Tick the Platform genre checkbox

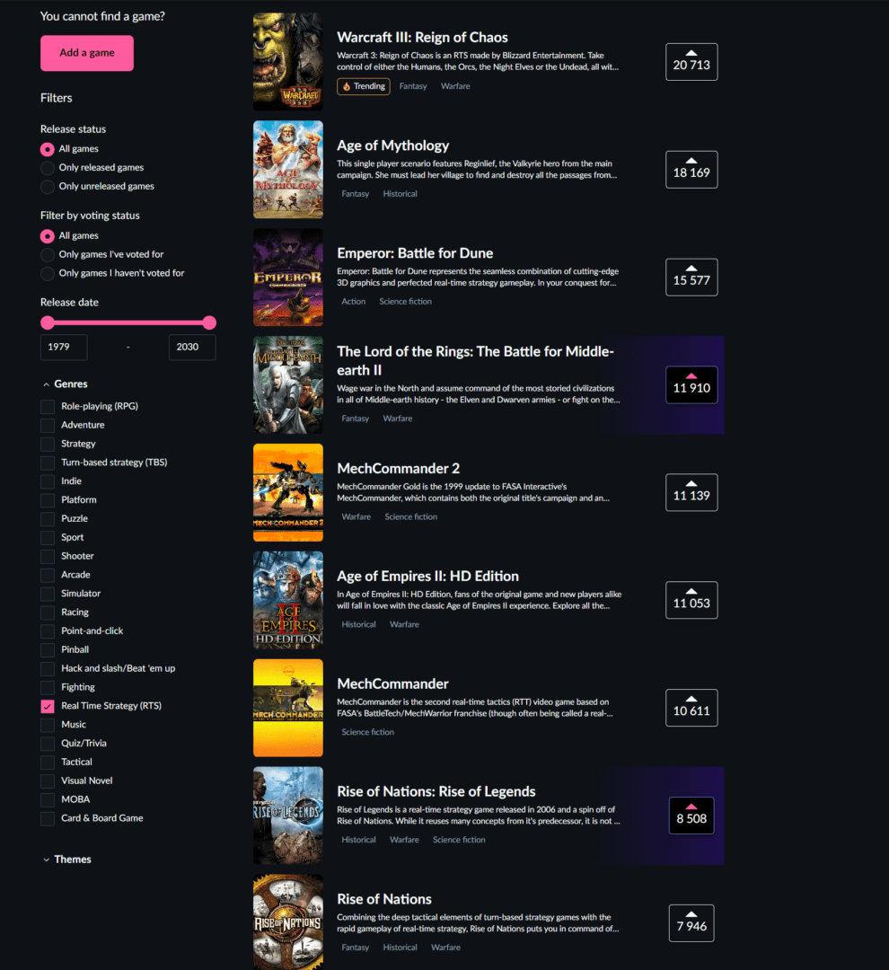[47, 500]
